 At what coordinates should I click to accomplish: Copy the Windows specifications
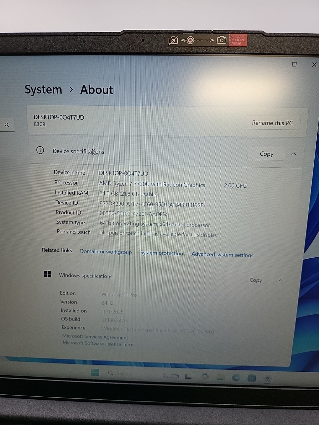(256, 280)
